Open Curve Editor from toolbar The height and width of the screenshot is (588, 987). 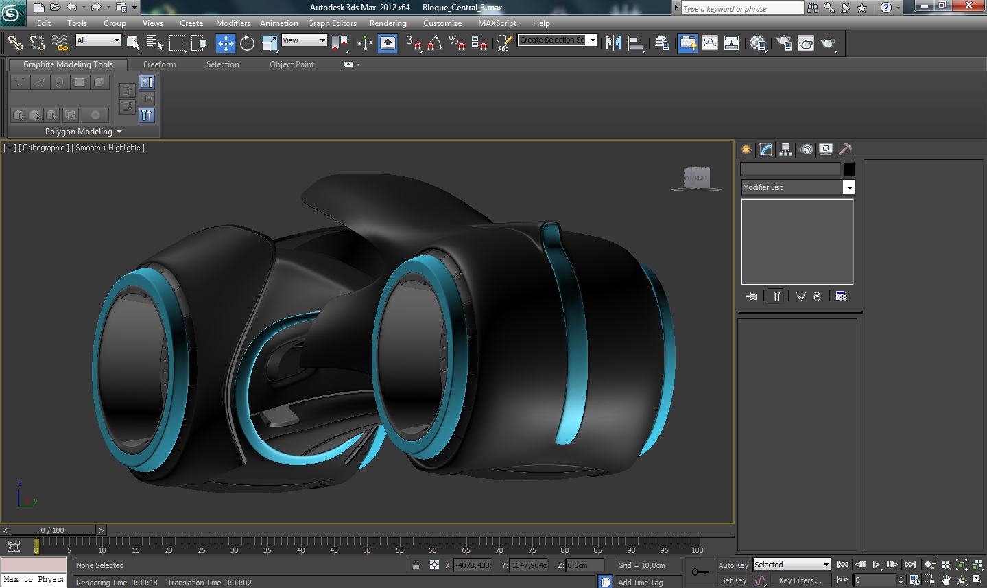click(x=710, y=43)
